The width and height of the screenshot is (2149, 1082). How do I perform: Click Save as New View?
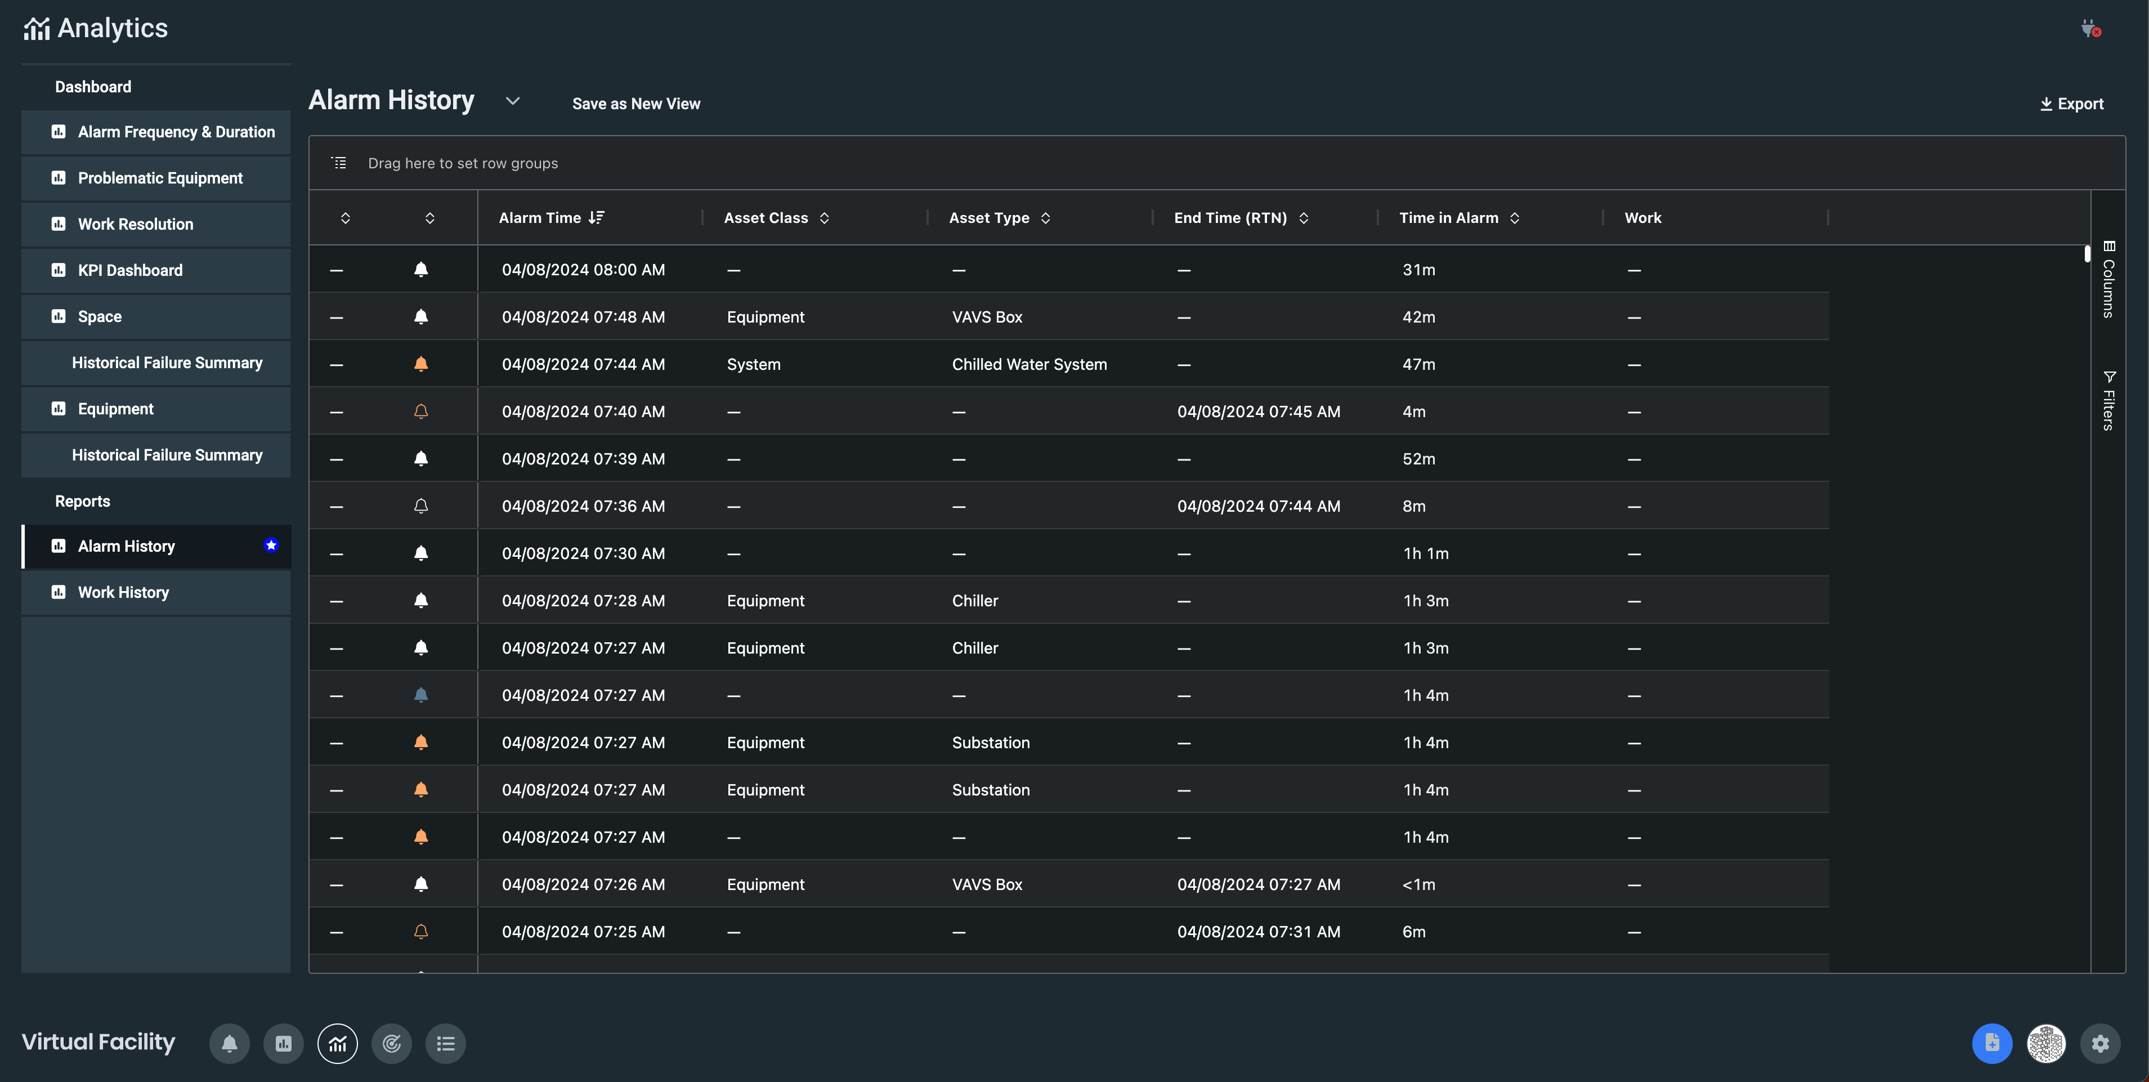click(x=635, y=104)
